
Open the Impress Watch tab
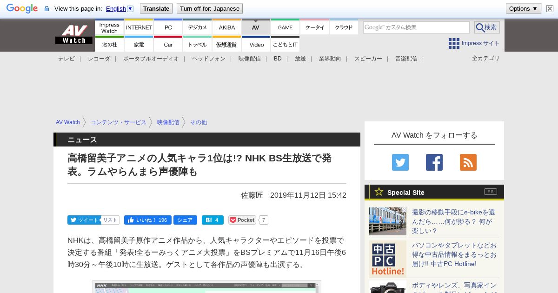(x=109, y=27)
